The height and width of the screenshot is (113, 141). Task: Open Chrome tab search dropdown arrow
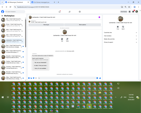pyautogui.click(x=2, y=2)
